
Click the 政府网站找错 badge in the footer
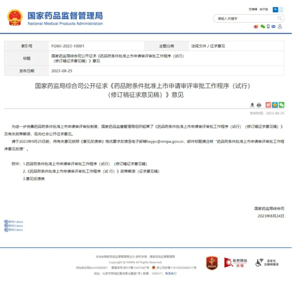pos(235,263)
